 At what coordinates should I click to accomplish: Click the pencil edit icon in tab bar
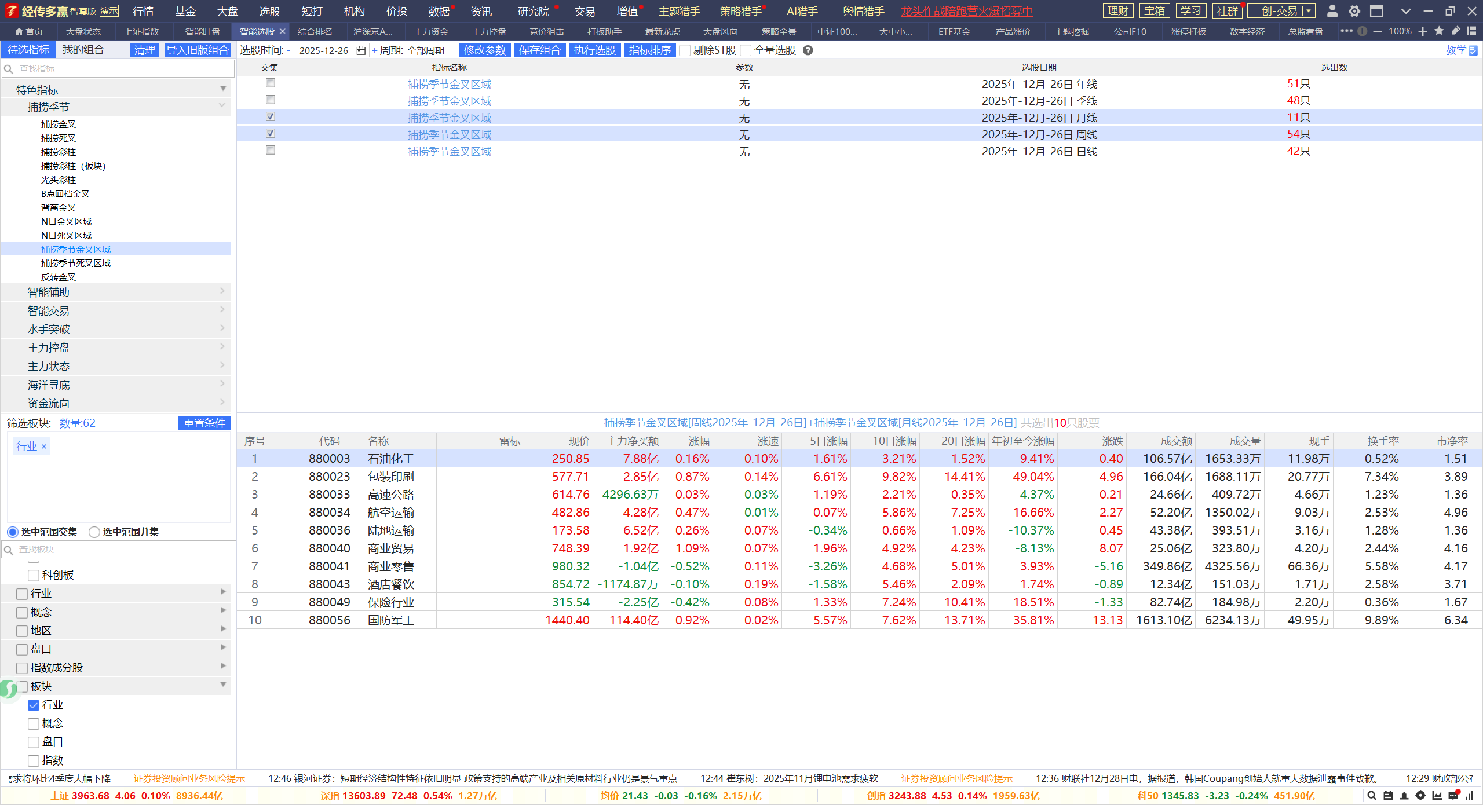tap(1456, 31)
